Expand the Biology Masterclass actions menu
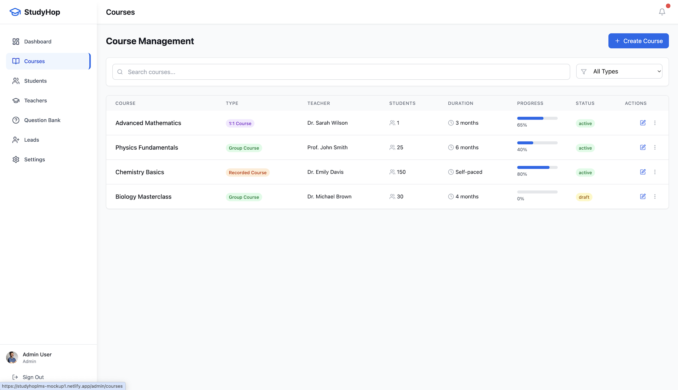Viewport: 678px width, 390px height. pos(655,197)
